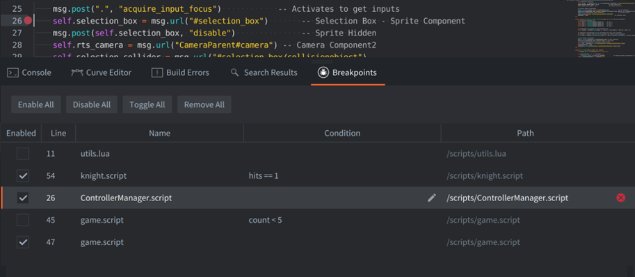
Task: Click the Remove All button
Action: (x=204, y=104)
